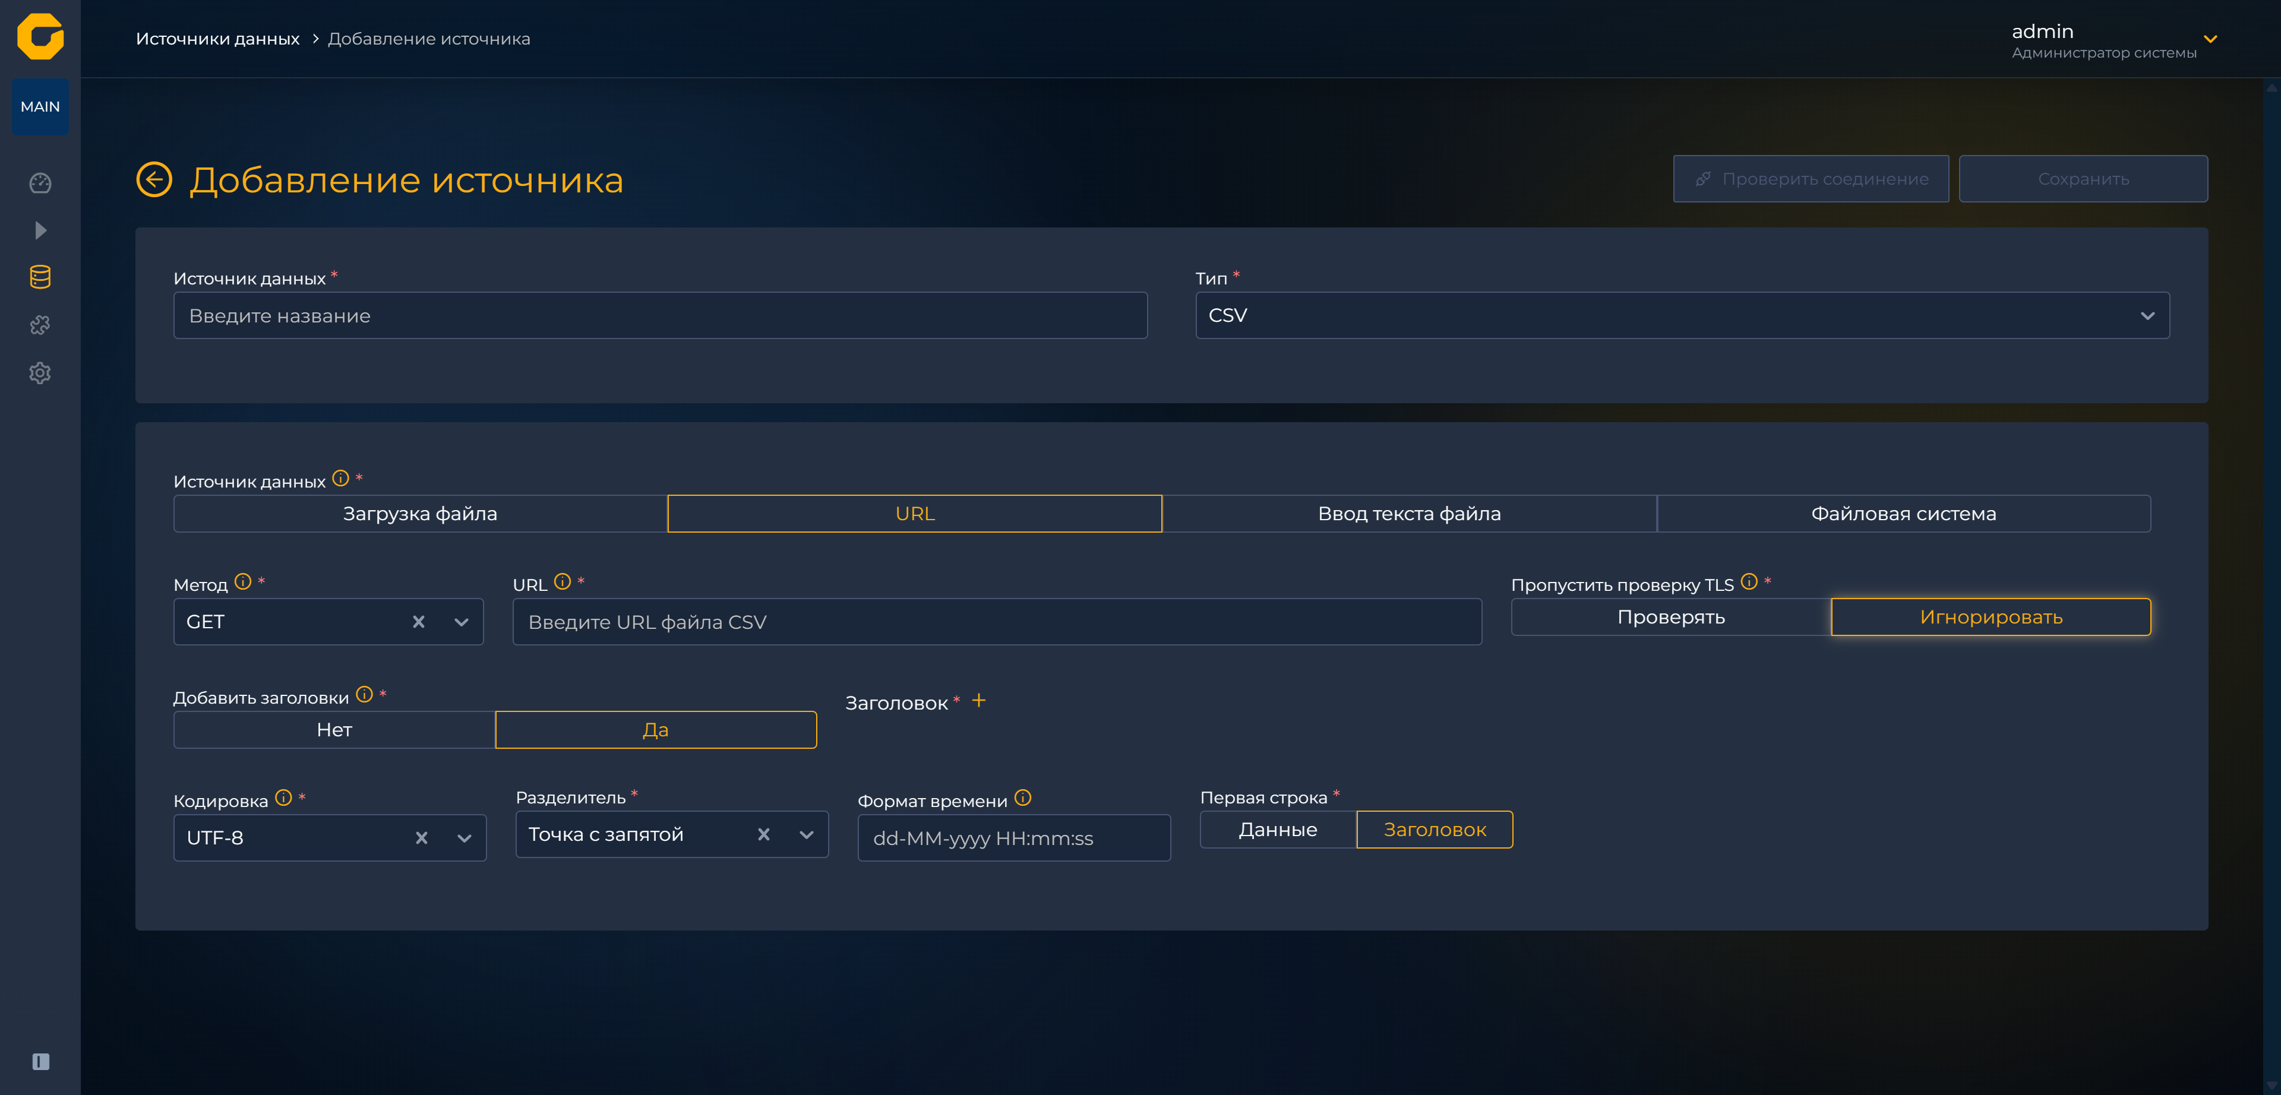Click the MAIN workspace button
Image resolution: width=2281 pixels, height=1095 pixels.
40,107
